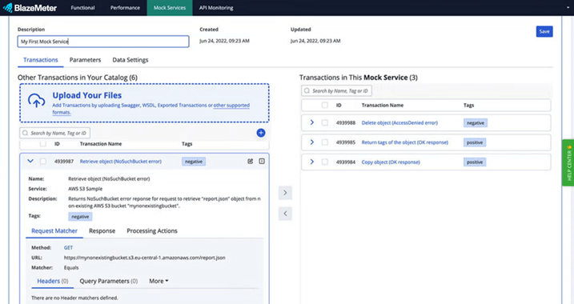574x304 pixels.
Task: Expand the Return tags of the object row
Action: point(312,142)
